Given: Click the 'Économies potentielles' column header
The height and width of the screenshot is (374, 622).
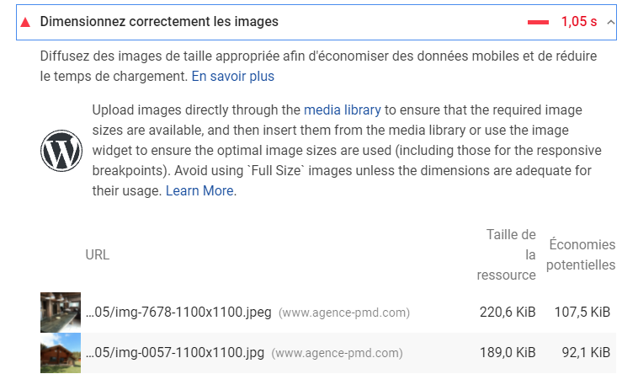Looking at the screenshot, I should [581, 254].
